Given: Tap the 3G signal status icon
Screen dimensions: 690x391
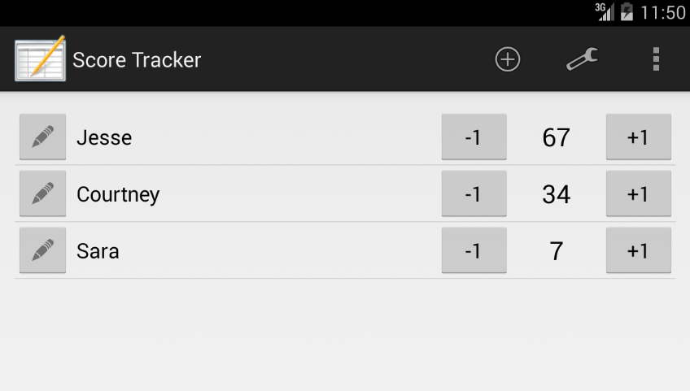Looking at the screenshot, I should [x=605, y=12].
